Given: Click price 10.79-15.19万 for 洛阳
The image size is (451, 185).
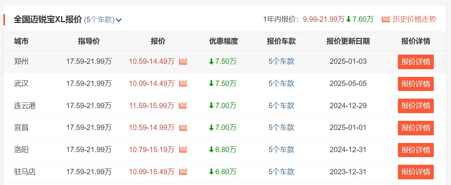Looking at the screenshot, I should coord(152,149).
